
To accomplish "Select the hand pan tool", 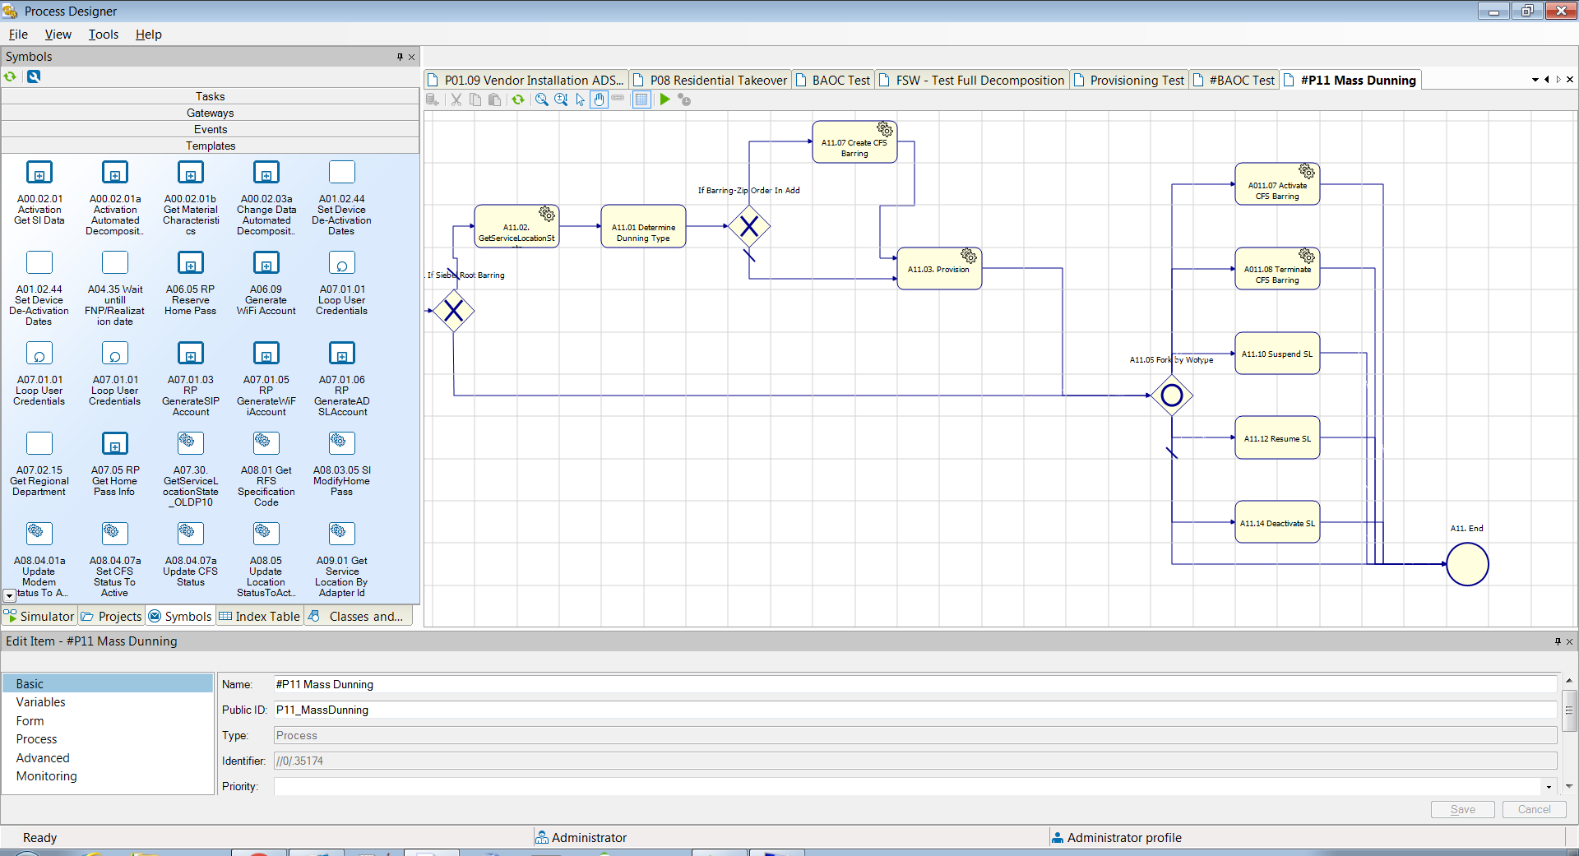I will point(600,99).
